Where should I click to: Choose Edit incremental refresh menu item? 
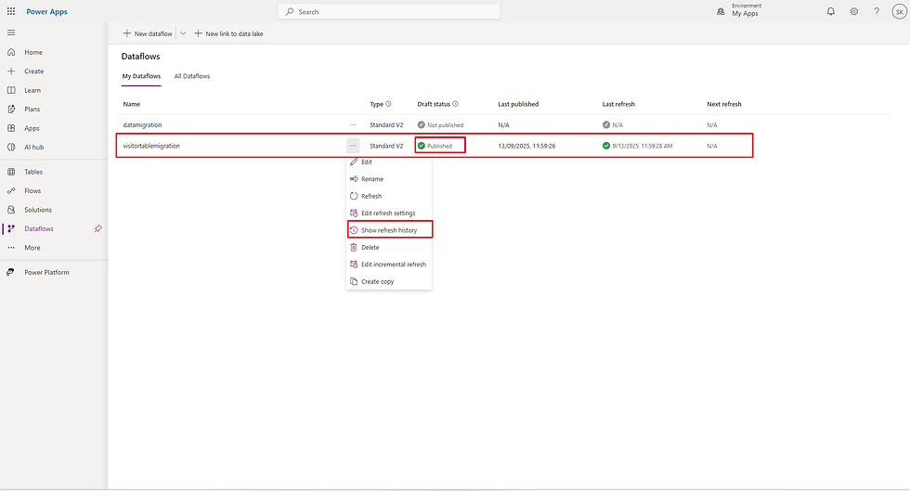[x=389, y=265]
